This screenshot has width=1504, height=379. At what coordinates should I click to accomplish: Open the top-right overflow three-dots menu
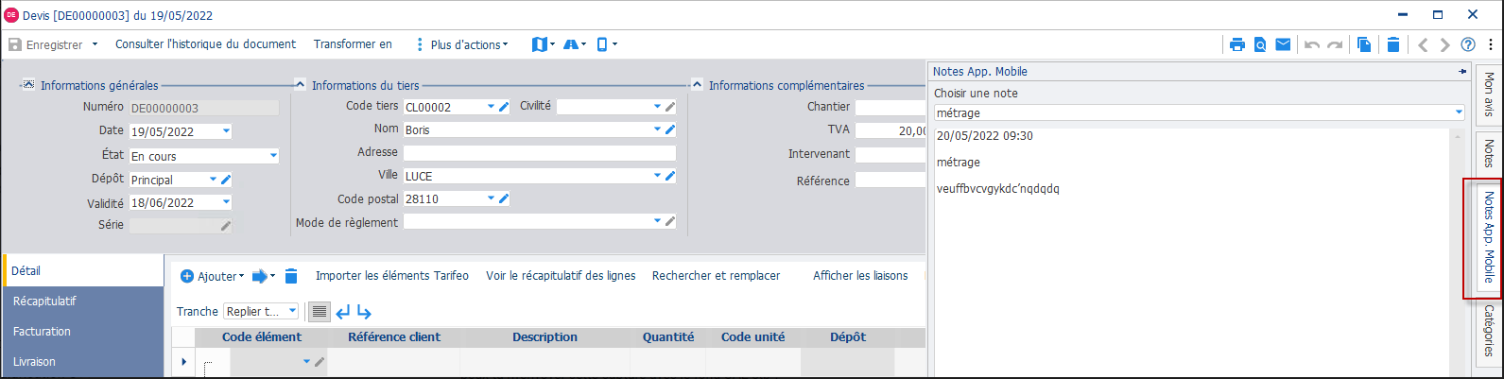pyautogui.click(x=1491, y=44)
